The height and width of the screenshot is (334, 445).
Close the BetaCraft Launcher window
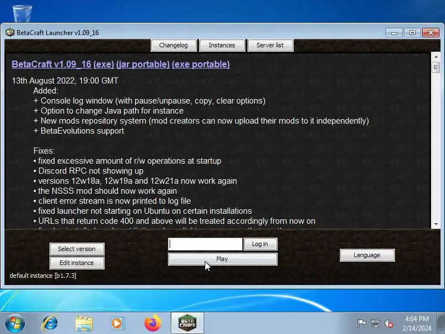(431, 33)
